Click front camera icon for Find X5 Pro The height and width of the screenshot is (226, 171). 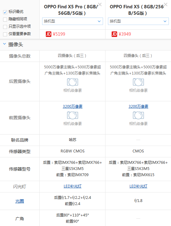click(73, 115)
